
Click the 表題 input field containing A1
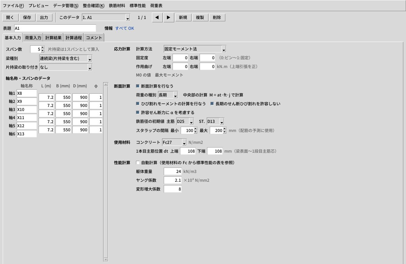(55, 28)
